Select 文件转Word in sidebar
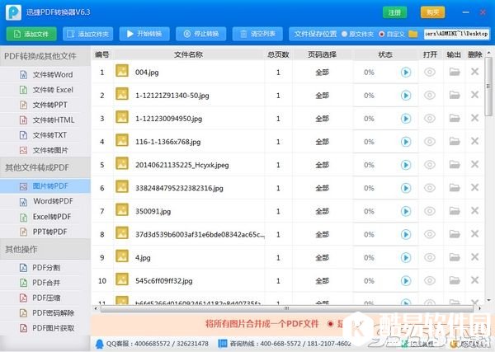Screen dimensions: 495x352 click(45, 75)
